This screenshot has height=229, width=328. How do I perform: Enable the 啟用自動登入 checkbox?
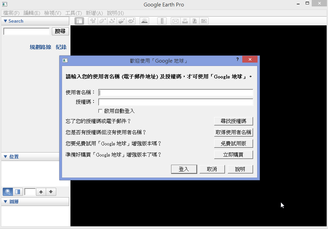pyautogui.click(x=100, y=111)
